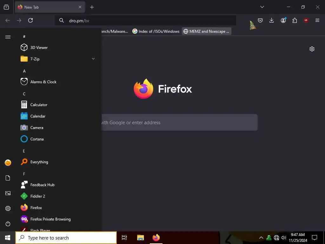Click the Windows Start button
Image resolution: width=325 pixels, height=244 pixels.
[x=8, y=238]
